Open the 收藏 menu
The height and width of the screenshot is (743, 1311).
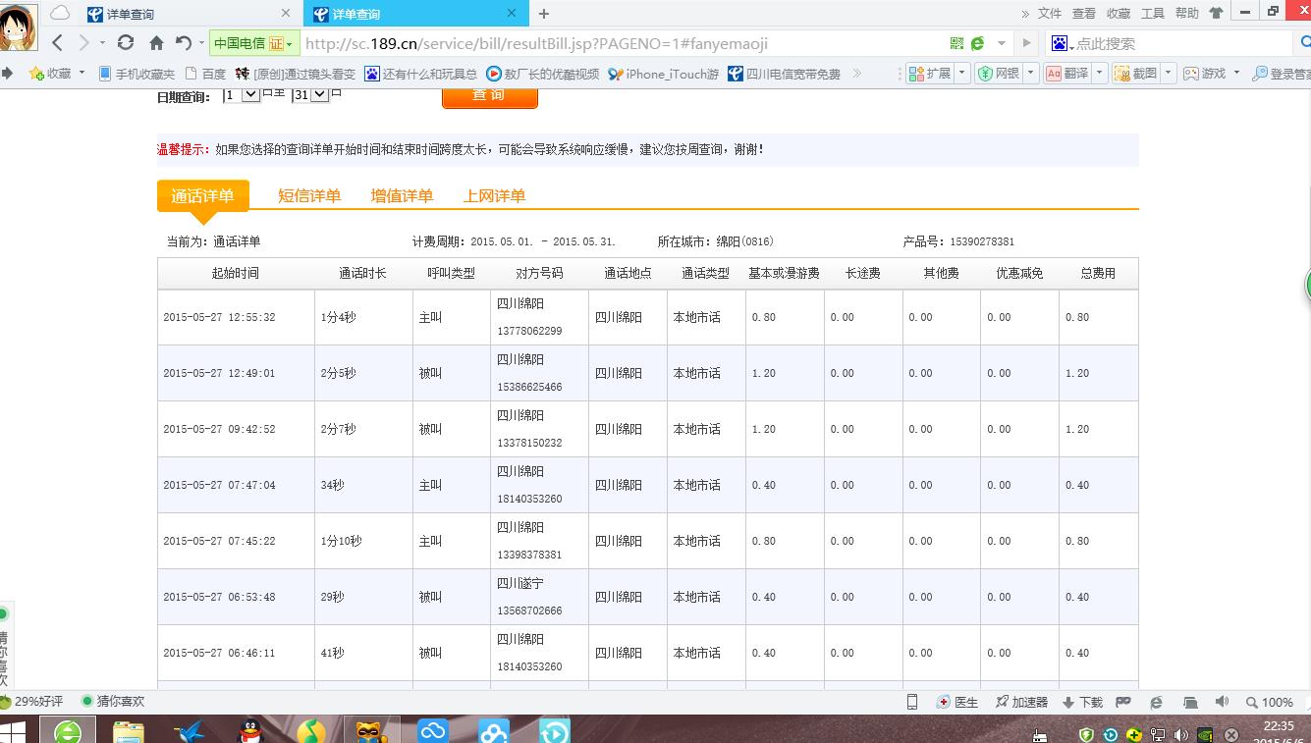(1119, 14)
